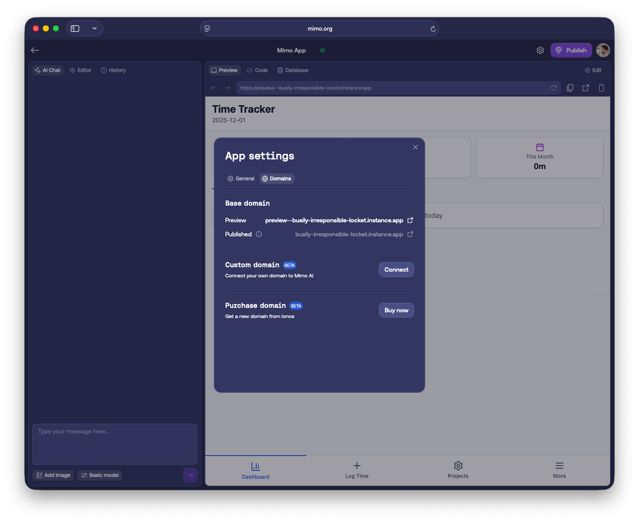The image size is (639, 522).
Task: Click the Publish button
Action: [x=571, y=50]
